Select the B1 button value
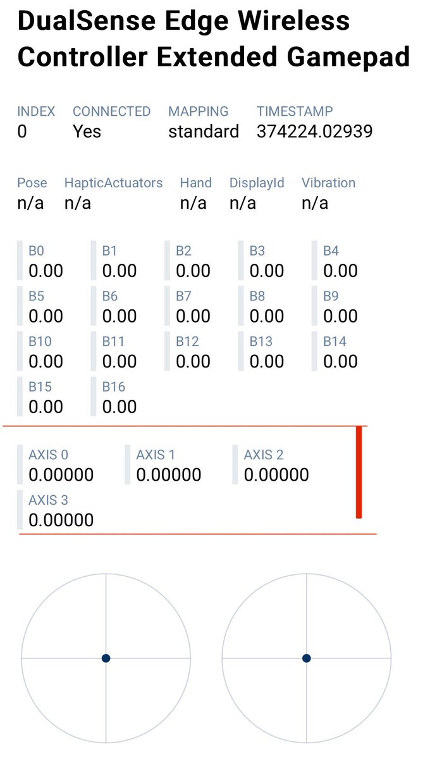This screenshot has height=759, width=442. tap(120, 271)
